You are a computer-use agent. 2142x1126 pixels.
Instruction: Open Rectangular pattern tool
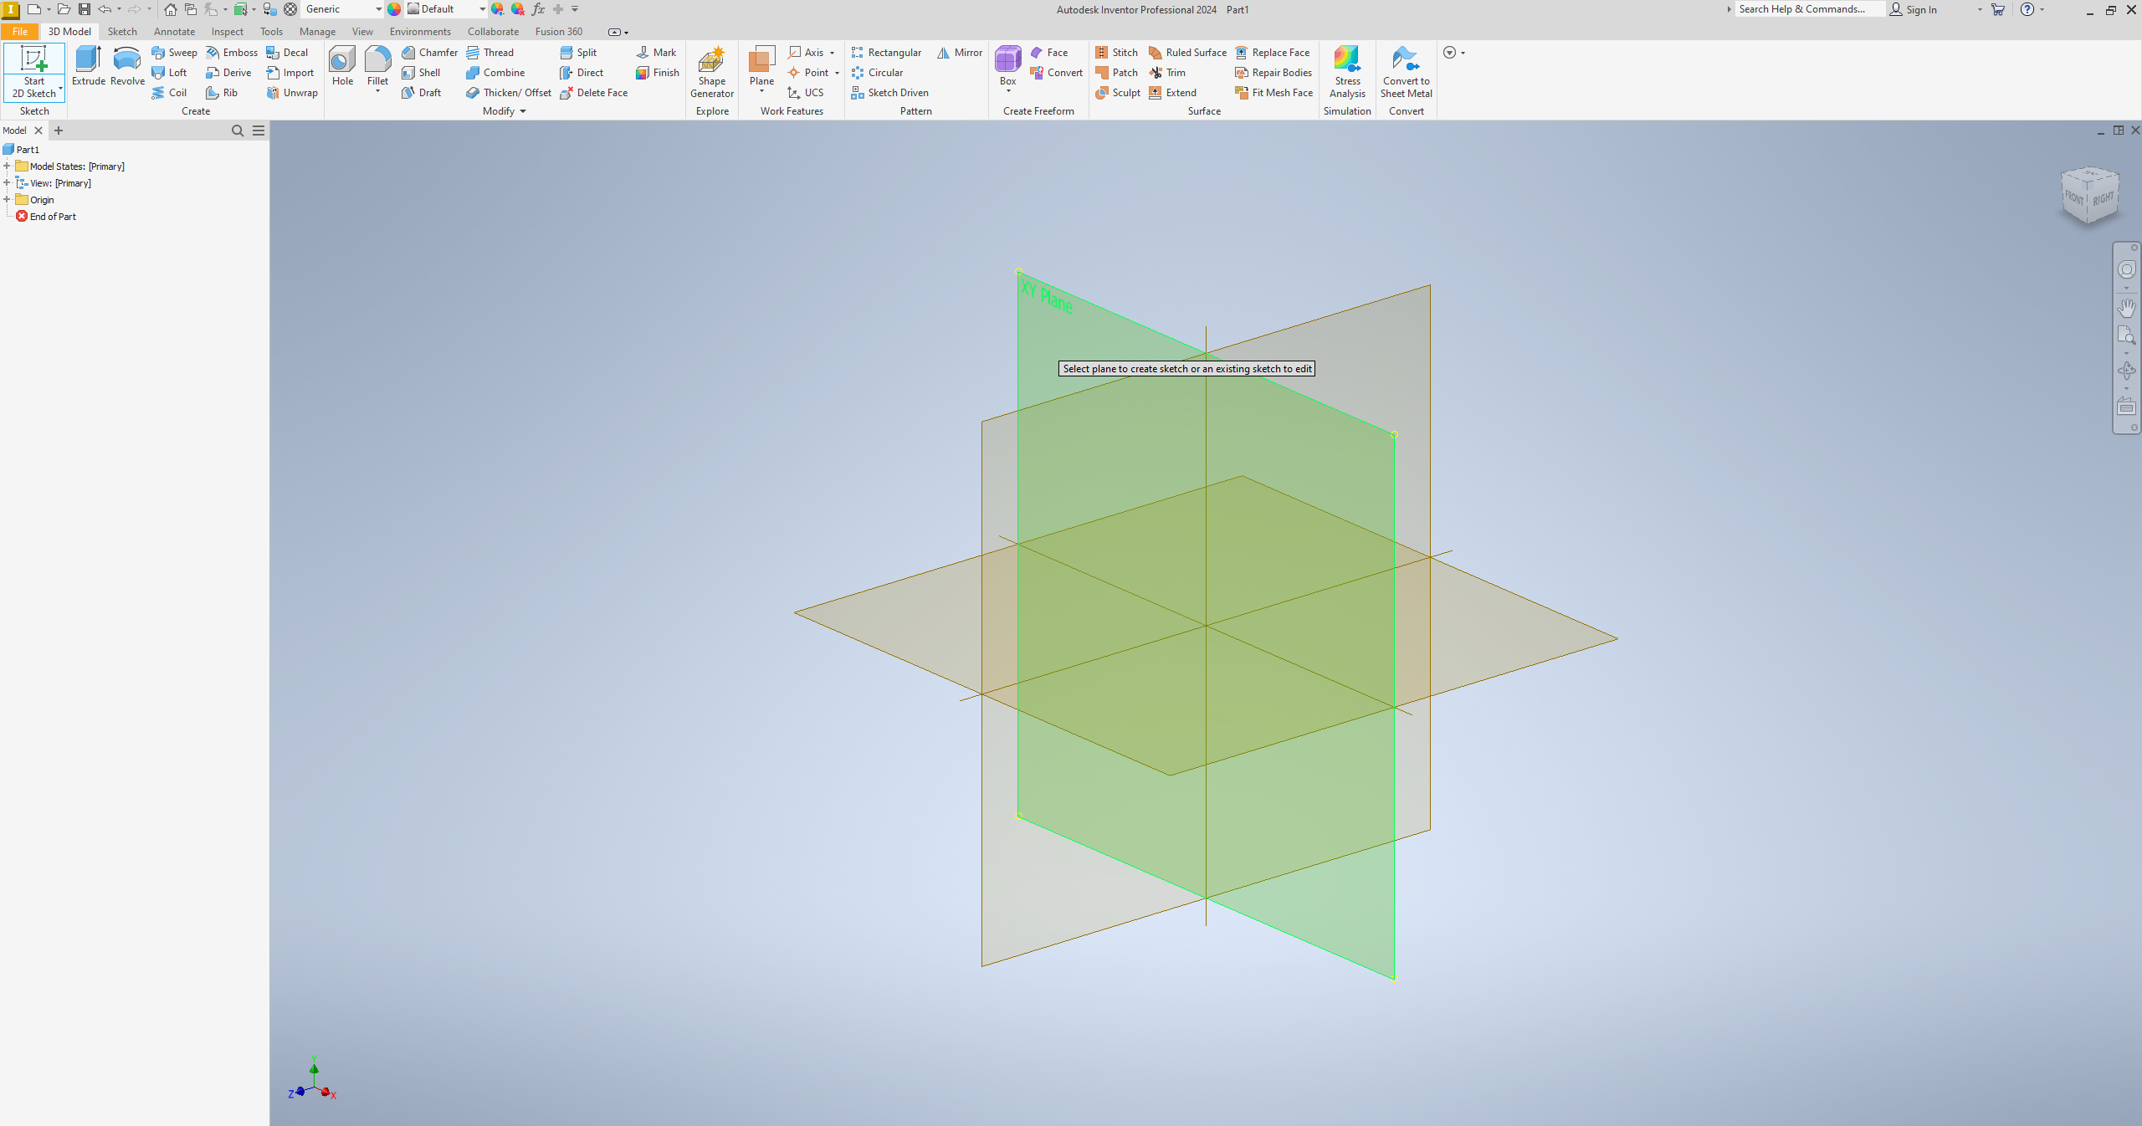click(886, 52)
